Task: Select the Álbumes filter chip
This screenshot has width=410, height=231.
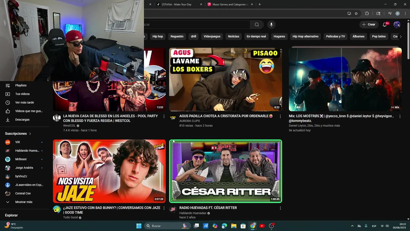Action: tap(358, 37)
